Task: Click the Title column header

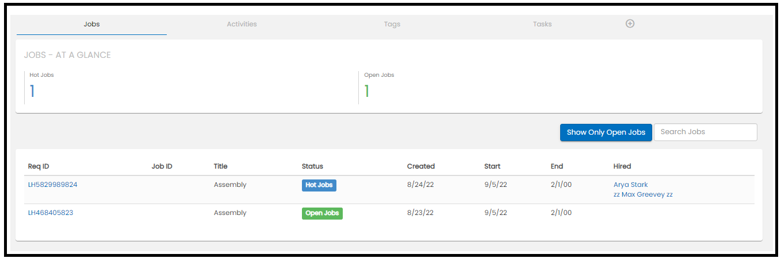Action: (220, 166)
